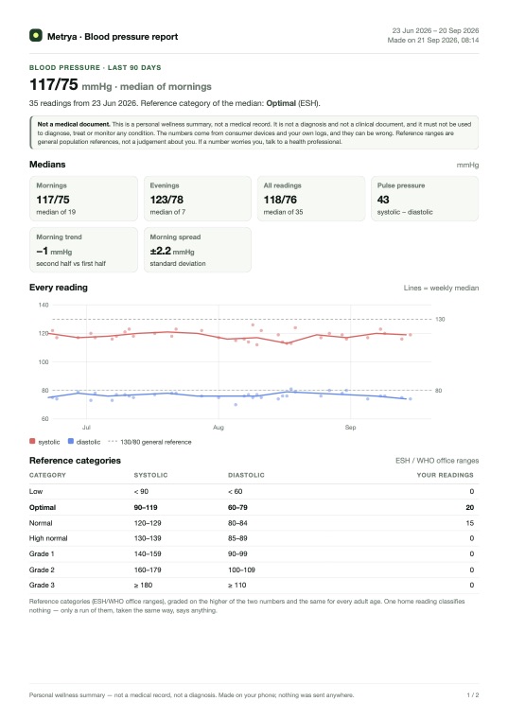Screen dimensions: 508x719
Task: Click the '130' reference label on the chart
Action: tap(440, 319)
